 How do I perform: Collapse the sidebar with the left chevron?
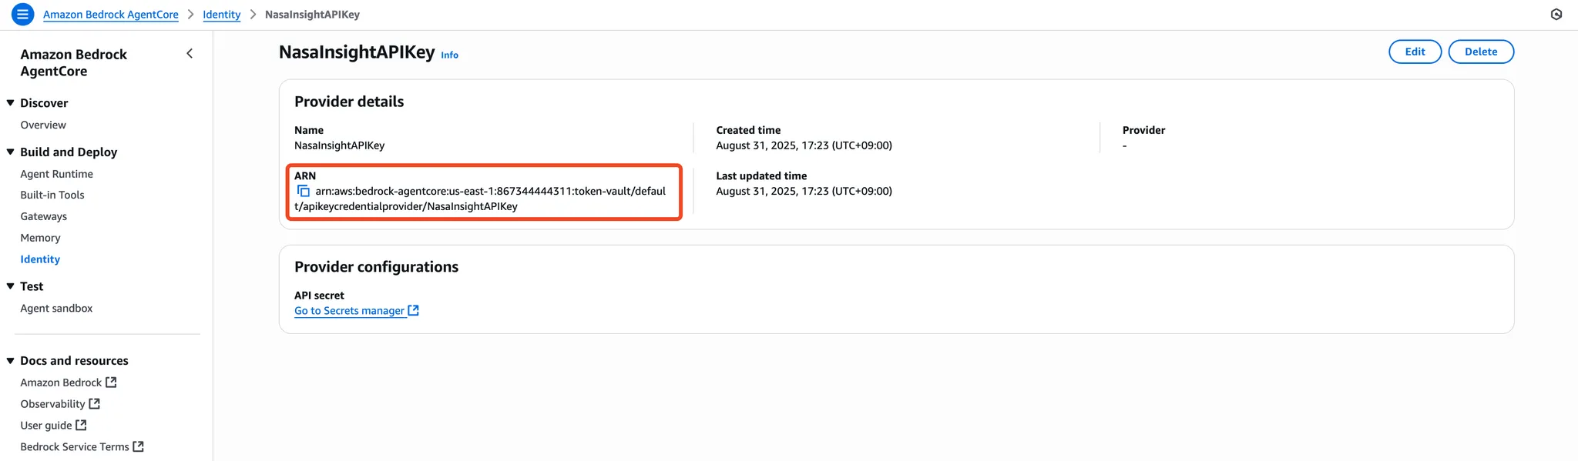pyautogui.click(x=190, y=53)
